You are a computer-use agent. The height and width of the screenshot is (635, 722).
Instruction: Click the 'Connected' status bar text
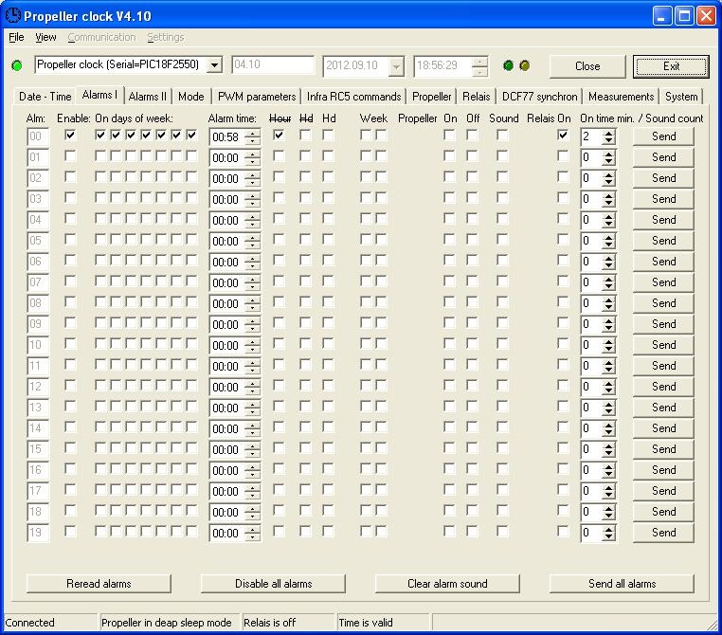[29, 623]
